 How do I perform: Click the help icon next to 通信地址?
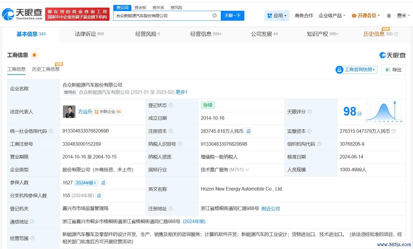32,222
